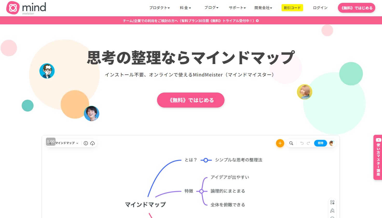The width and height of the screenshot is (382, 218).
Task: Open the サポート menu
Action: (x=237, y=8)
